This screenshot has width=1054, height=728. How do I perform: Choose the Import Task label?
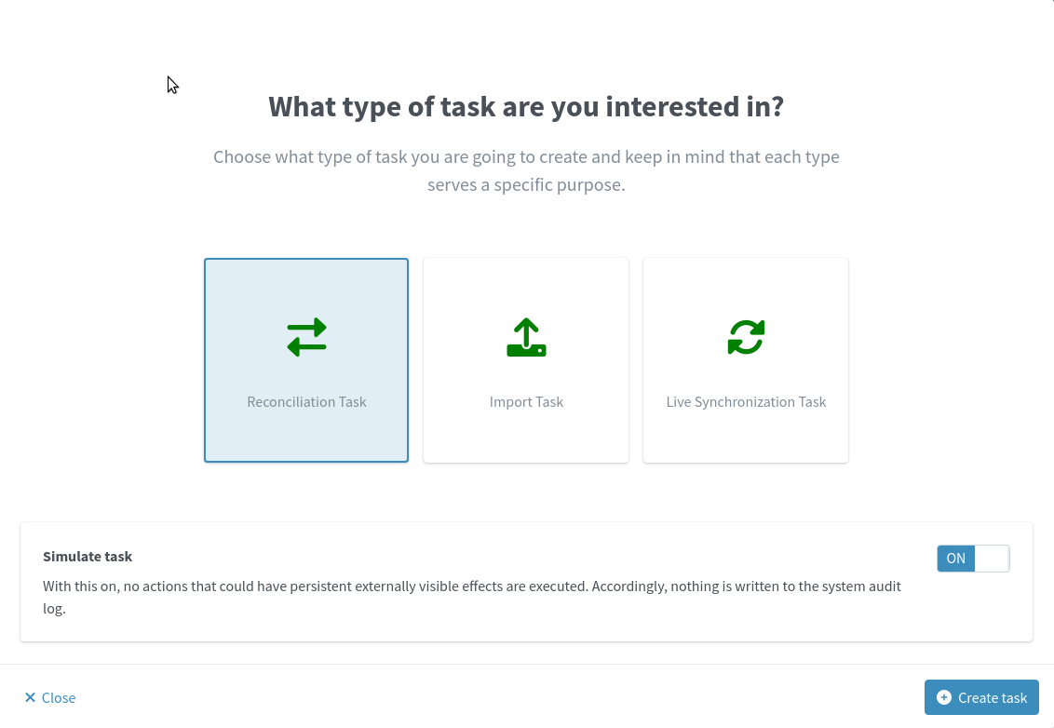pyautogui.click(x=526, y=402)
